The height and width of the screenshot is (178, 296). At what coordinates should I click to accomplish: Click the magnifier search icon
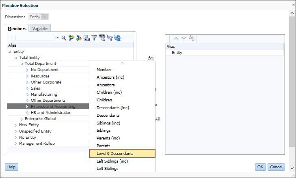pos(64,38)
